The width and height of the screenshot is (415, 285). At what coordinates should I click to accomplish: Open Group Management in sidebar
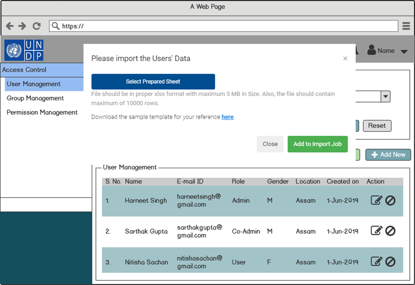coord(35,98)
